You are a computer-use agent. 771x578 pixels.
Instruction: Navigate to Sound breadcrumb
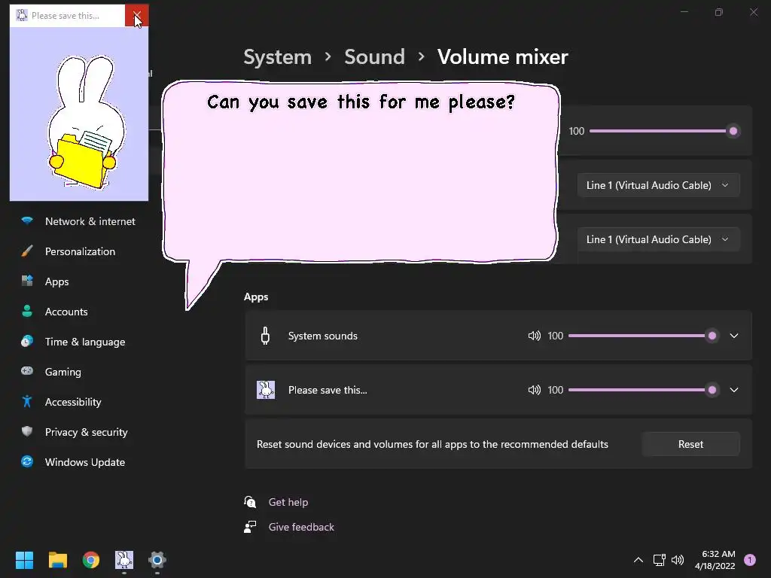point(375,57)
